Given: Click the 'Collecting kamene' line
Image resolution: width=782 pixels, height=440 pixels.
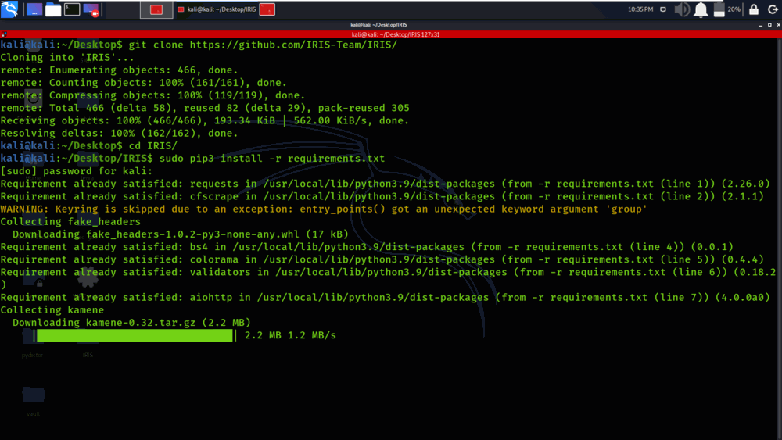Looking at the screenshot, I should pyautogui.click(x=52, y=310).
